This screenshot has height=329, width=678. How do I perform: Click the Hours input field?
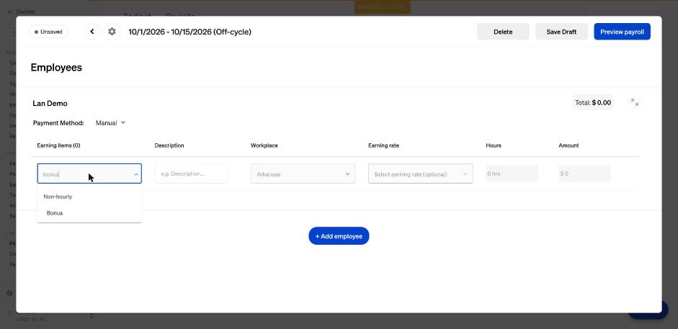[x=512, y=173]
